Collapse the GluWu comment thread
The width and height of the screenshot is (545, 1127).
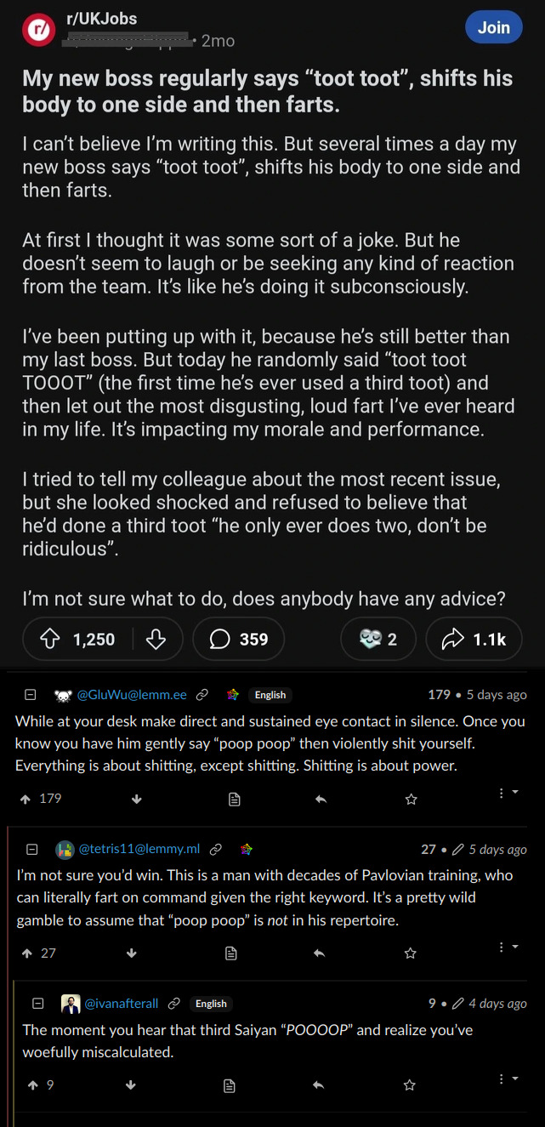tap(30, 695)
